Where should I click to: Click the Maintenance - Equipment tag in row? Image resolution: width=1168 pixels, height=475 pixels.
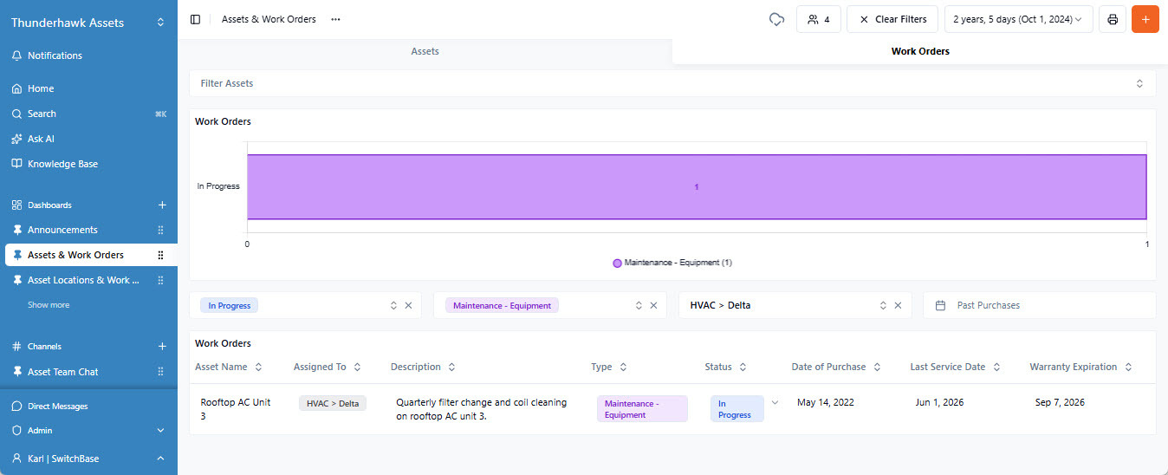click(x=642, y=409)
